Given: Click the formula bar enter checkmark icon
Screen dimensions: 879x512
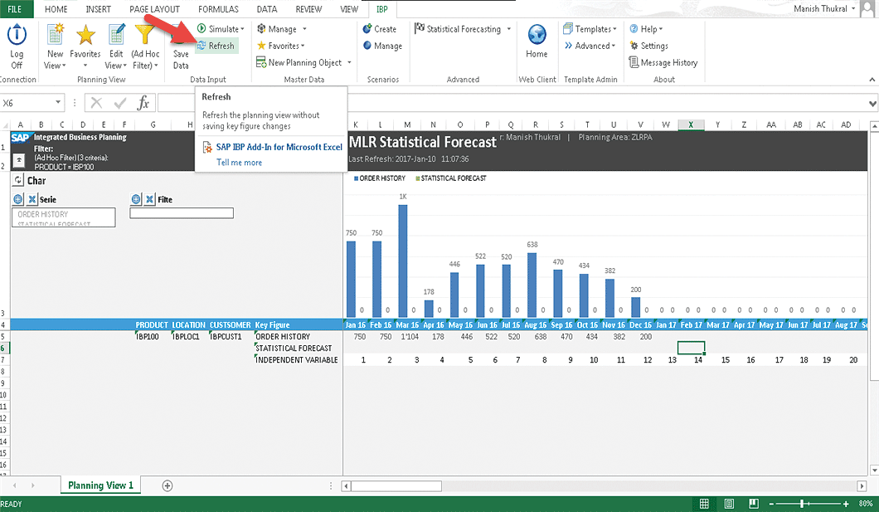Looking at the screenshot, I should click(x=119, y=103).
